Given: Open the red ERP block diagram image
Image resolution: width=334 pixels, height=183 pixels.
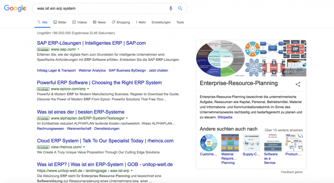Looking at the screenshot, I should 295,49.
